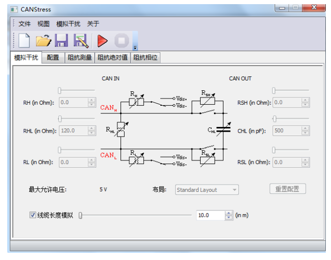The height and width of the screenshot is (260, 331).
Task: Open the 关于 menu
Action: (93, 24)
